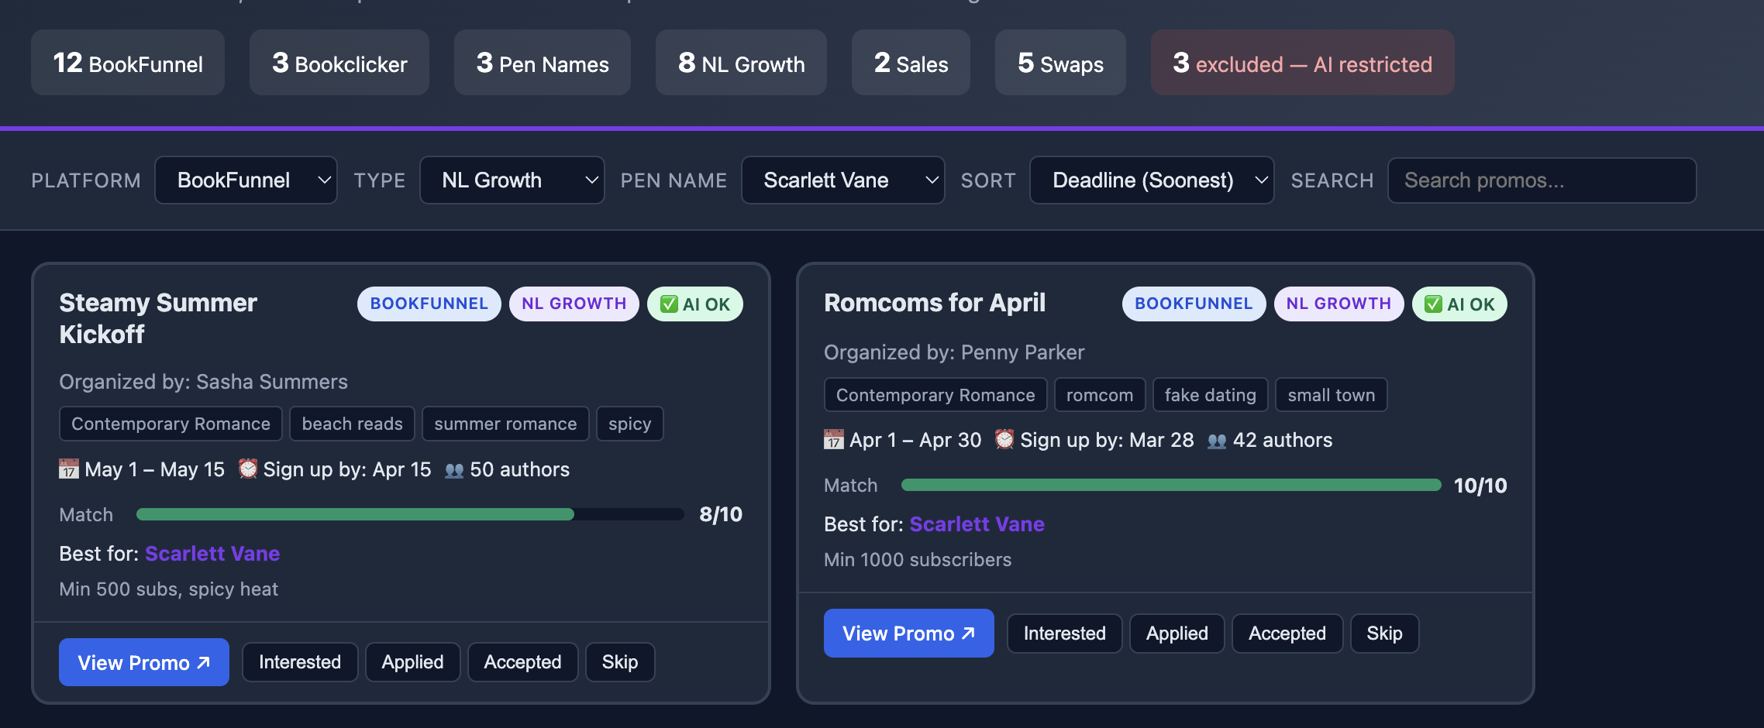Focus the Search promos input field

[1541, 180]
